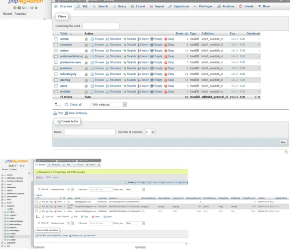
Task: Click the favorite star for the products table
Action: point(86,69)
